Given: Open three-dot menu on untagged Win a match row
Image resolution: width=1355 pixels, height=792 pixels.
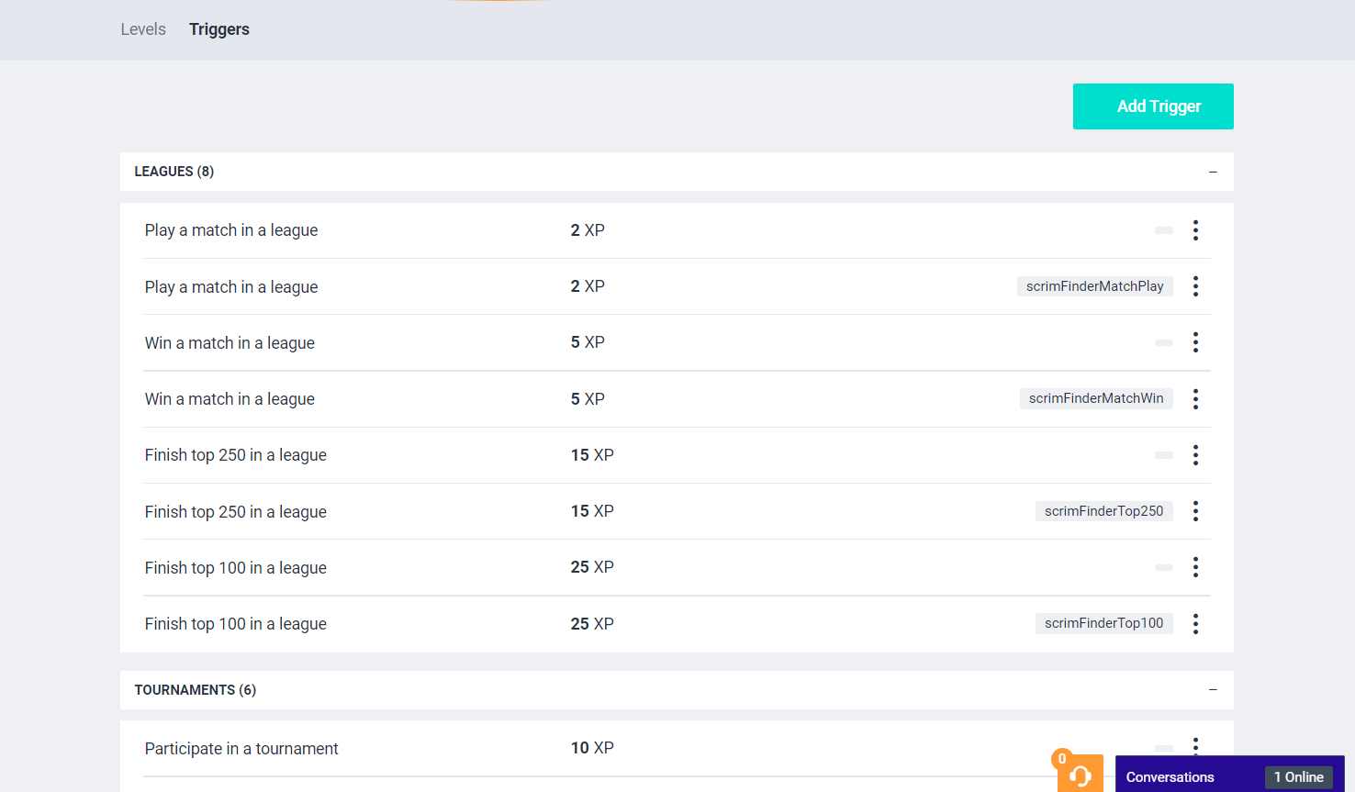Looking at the screenshot, I should click(x=1195, y=342).
